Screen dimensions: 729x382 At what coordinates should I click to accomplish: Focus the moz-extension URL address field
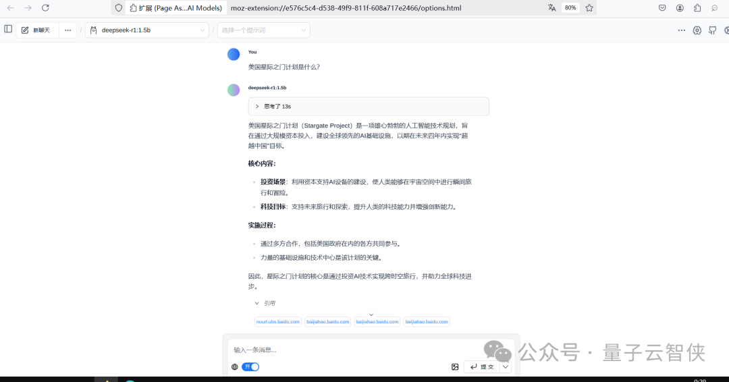point(346,8)
